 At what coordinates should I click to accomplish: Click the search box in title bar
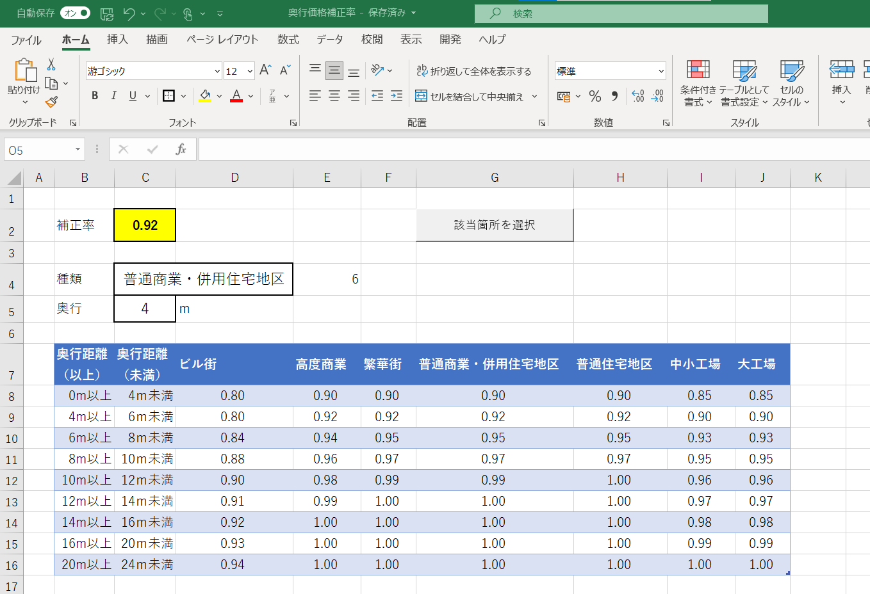coord(620,13)
